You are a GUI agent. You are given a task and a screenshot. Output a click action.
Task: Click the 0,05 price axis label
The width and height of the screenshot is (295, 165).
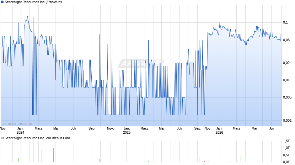(x=286, y=40)
